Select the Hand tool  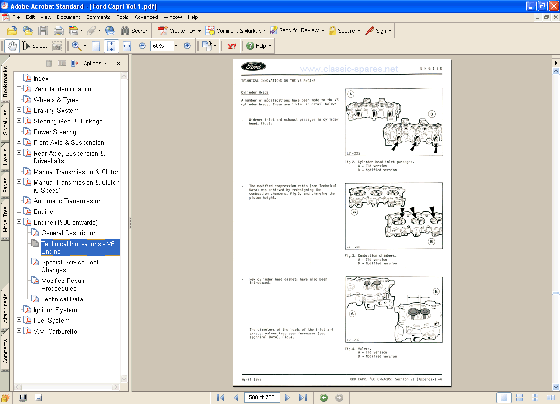click(x=12, y=46)
